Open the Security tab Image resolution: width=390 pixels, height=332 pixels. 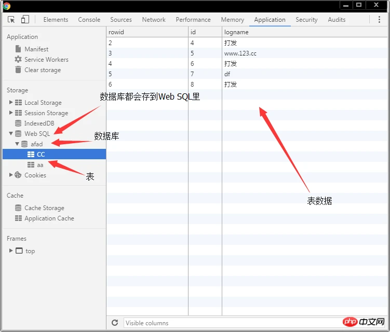(306, 20)
